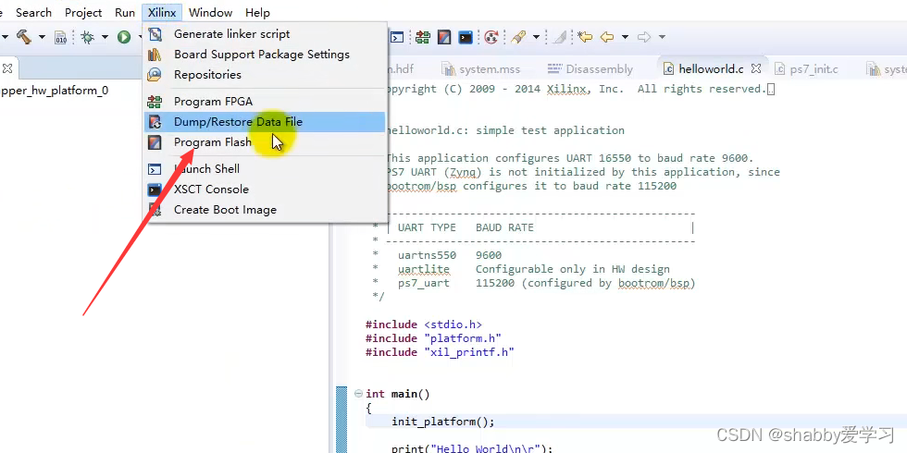
Task: Click the Generate linker script menu icon
Action: [155, 34]
